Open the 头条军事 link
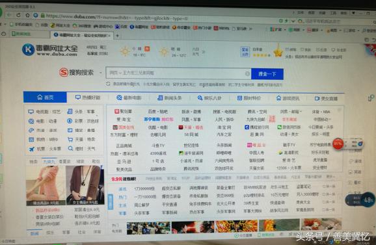 coord(142,213)
